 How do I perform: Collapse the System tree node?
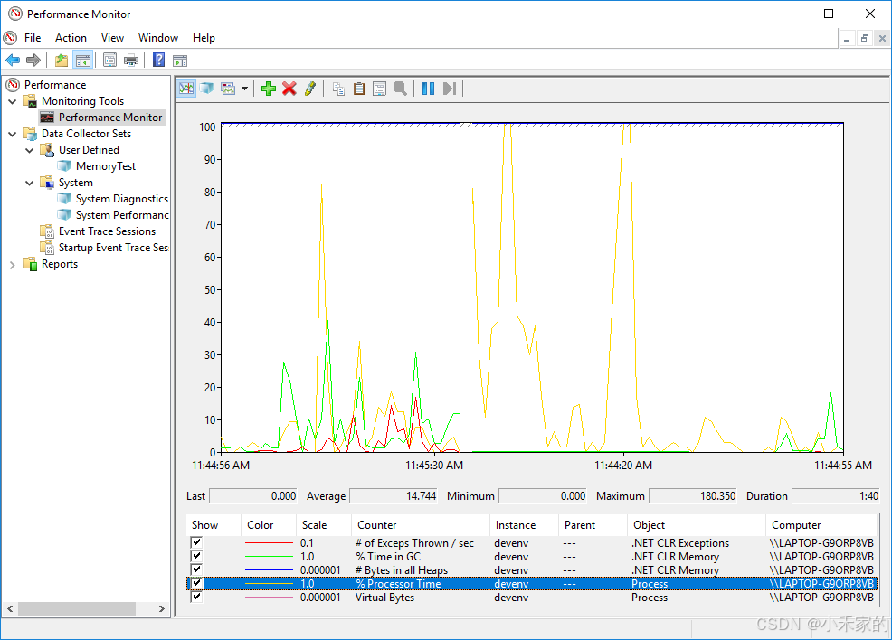pyautogui.click(x=30, y=183)
